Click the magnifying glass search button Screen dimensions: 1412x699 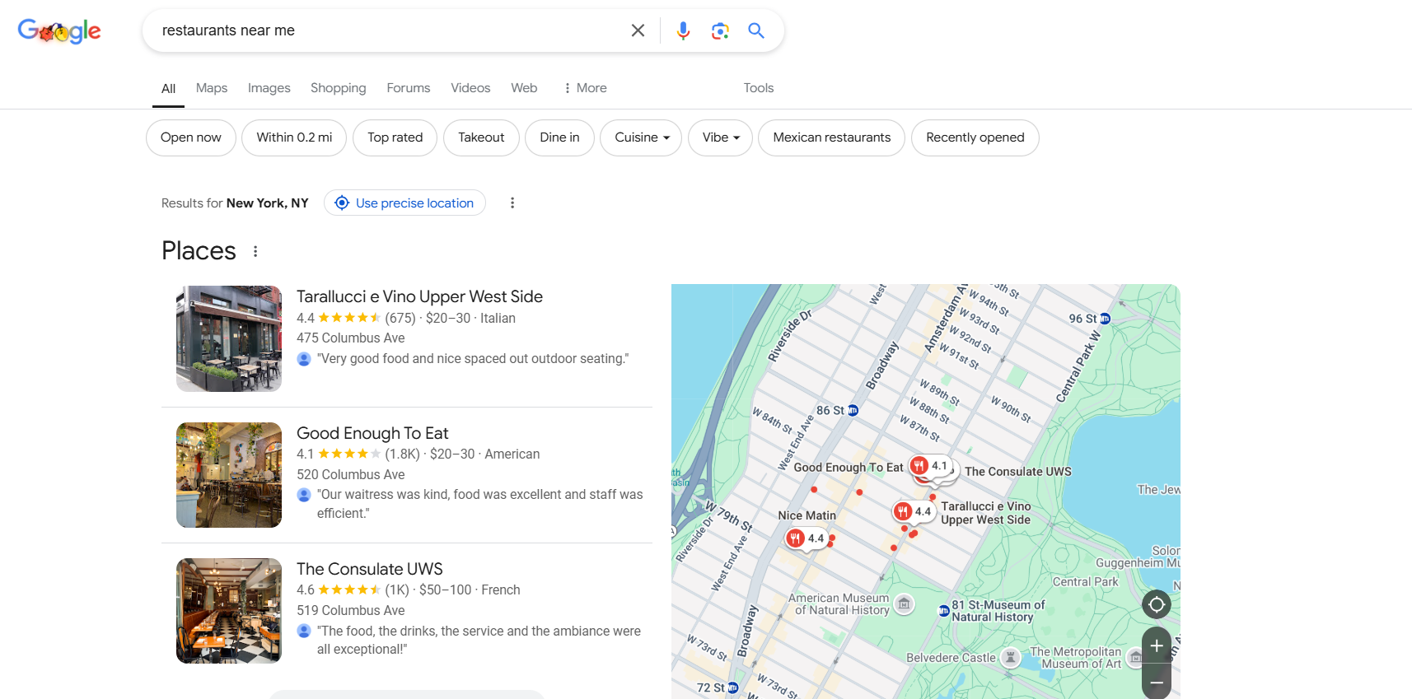pyautogui.click(x=755, y=30)
